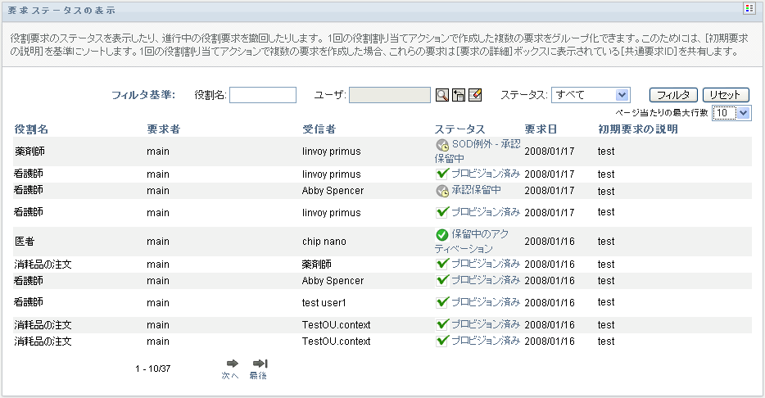This screenshot has height=398, width=765.
Task: Open the ステータス dropdown
Action: pos(590,95)
